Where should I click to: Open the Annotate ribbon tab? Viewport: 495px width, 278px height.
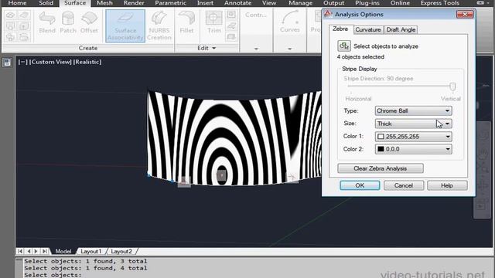point(237,3)
